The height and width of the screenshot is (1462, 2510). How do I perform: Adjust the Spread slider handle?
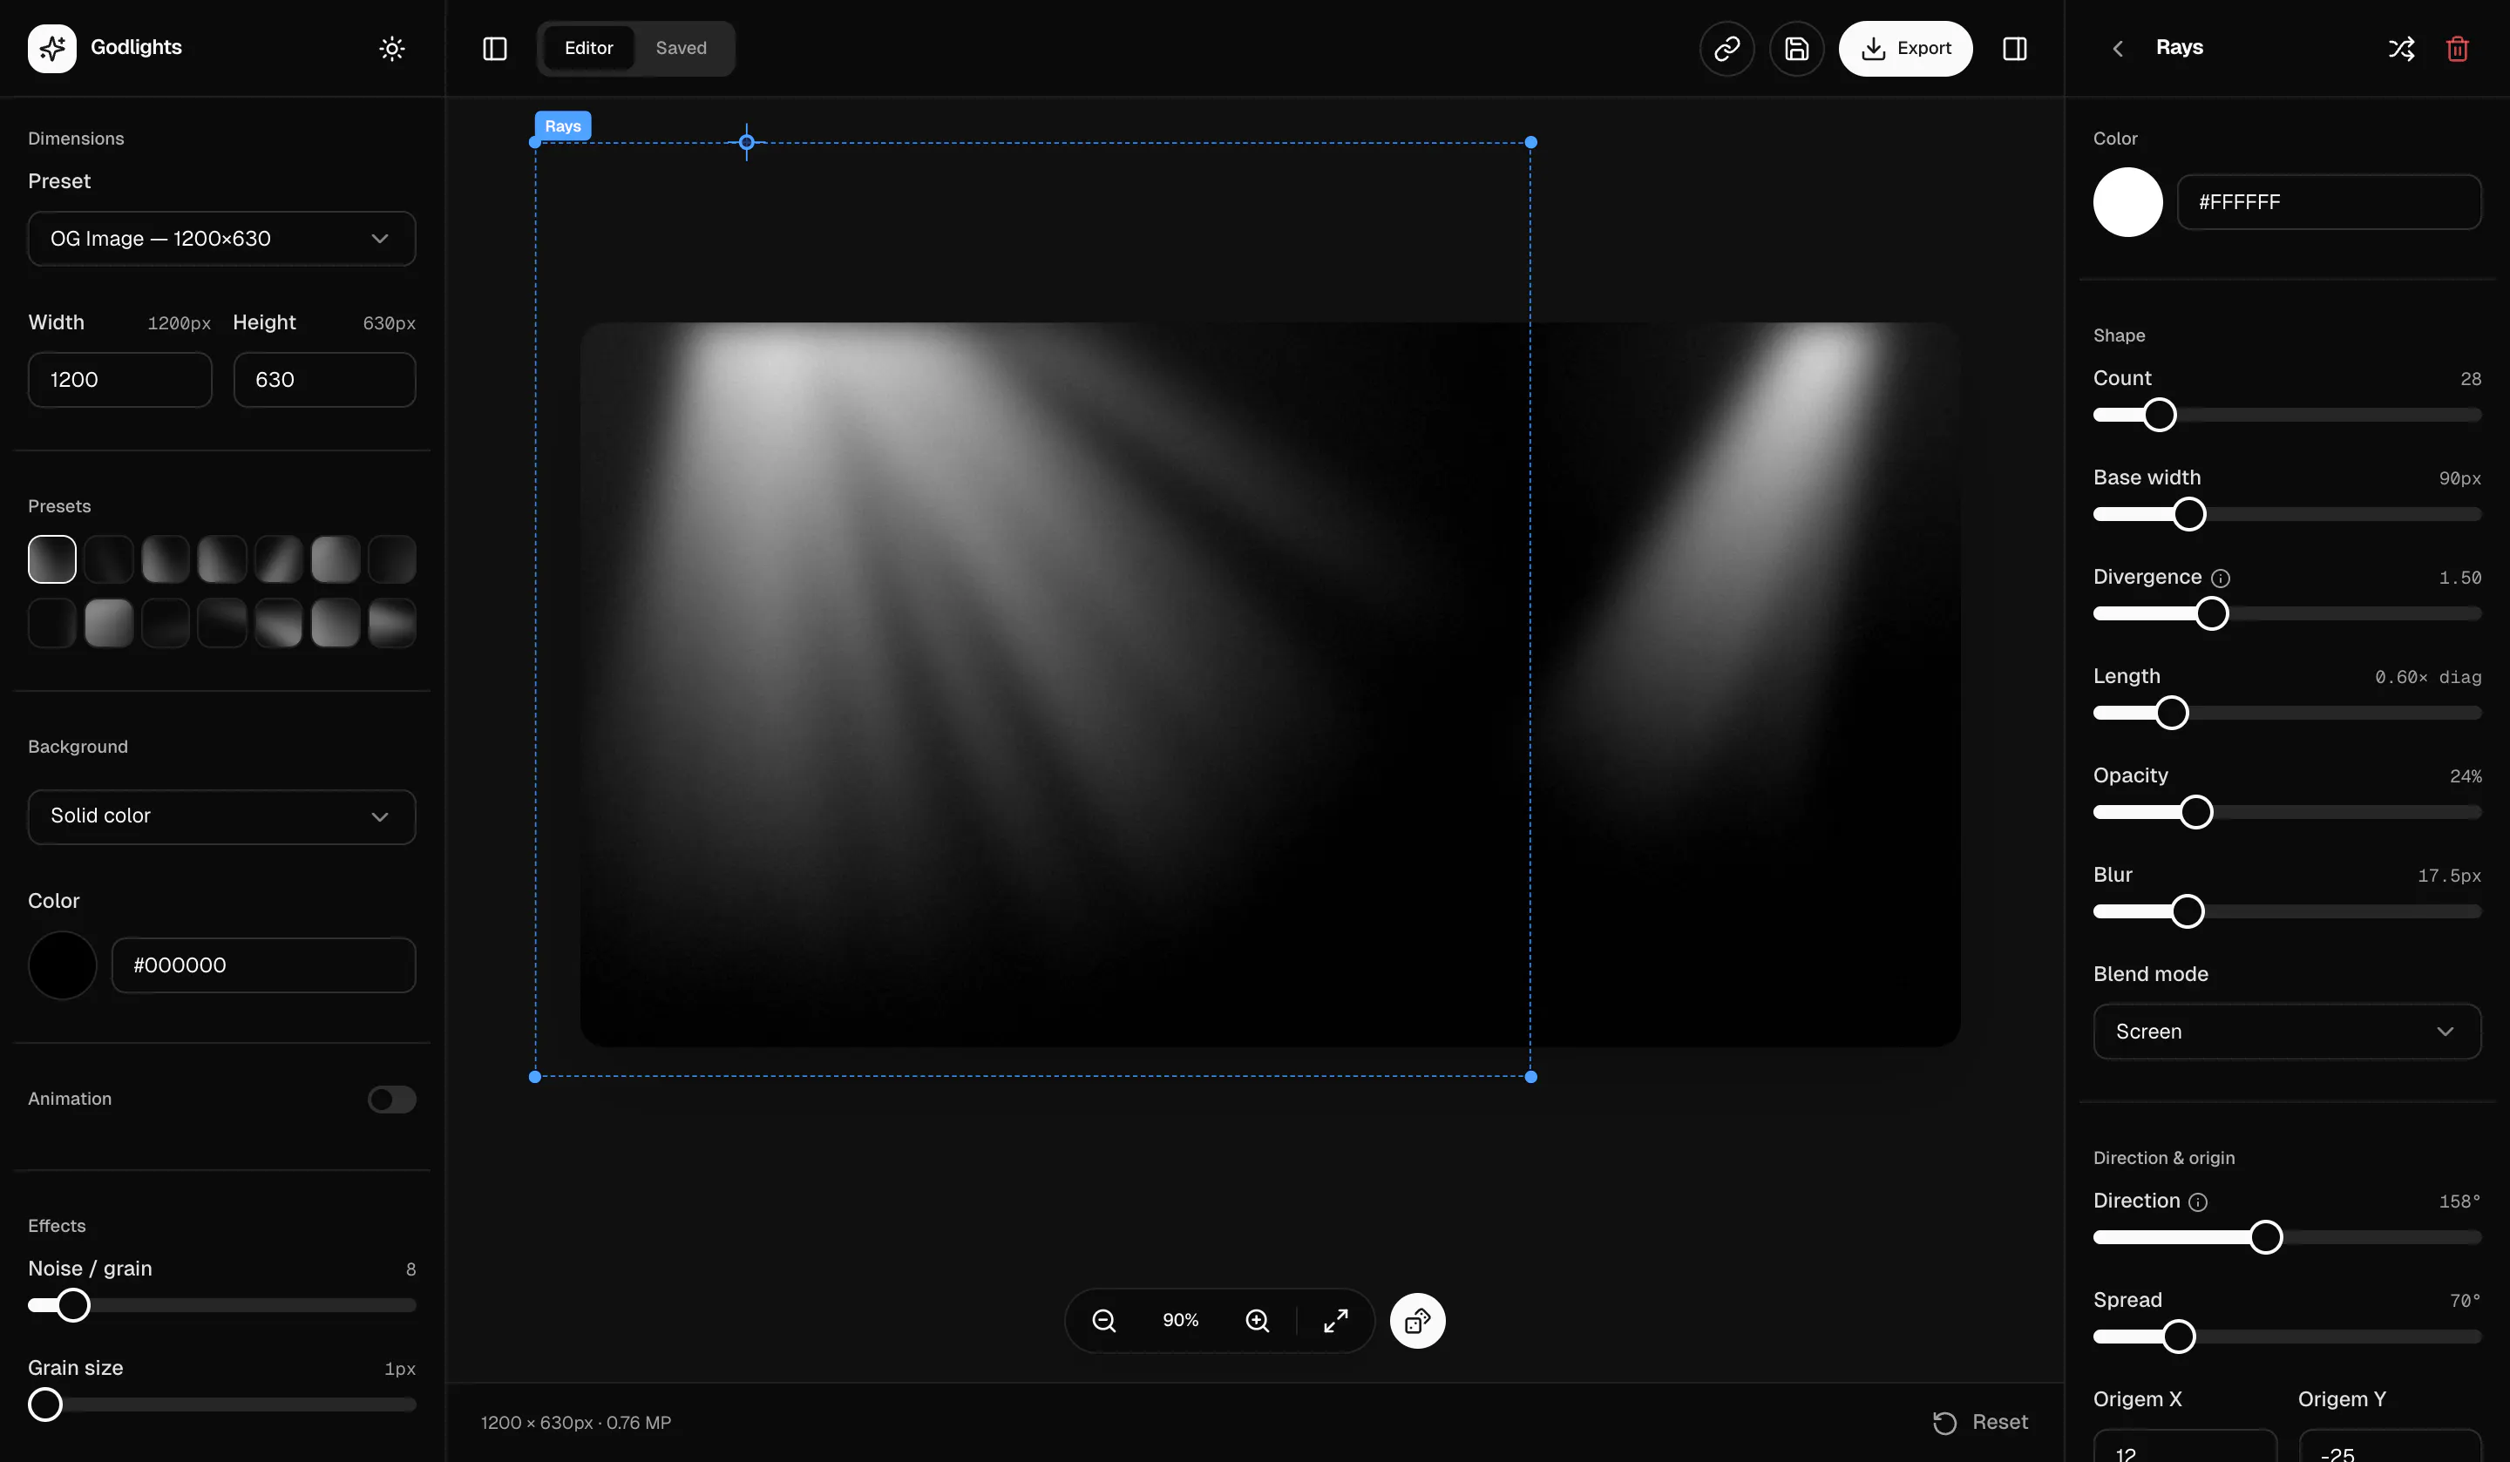(x=2180, y=1337)
